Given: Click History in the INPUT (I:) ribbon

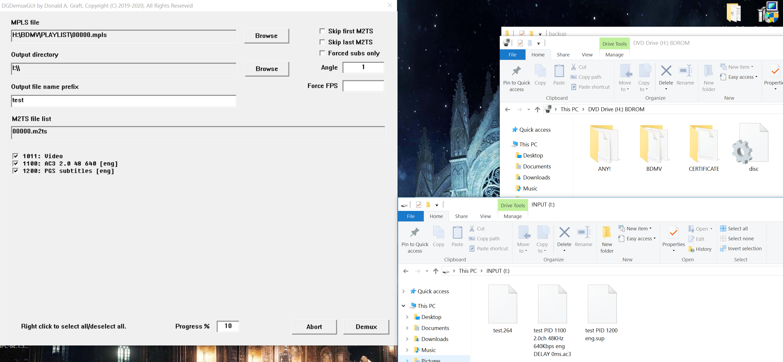Looking at the screenshot, I should [x=700, y=249].
